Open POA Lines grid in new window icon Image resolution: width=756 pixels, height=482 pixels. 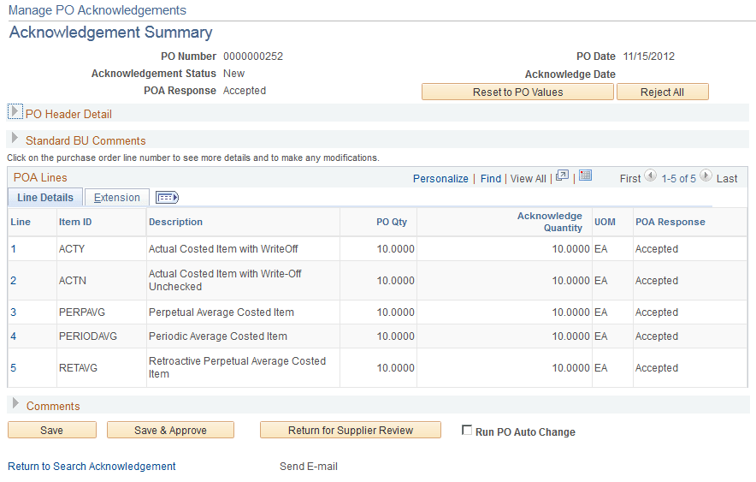pyautogui.click(x=562, y=176)
